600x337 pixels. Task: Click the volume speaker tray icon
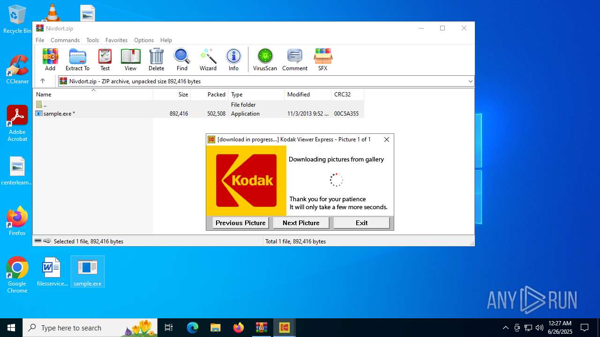540,328
